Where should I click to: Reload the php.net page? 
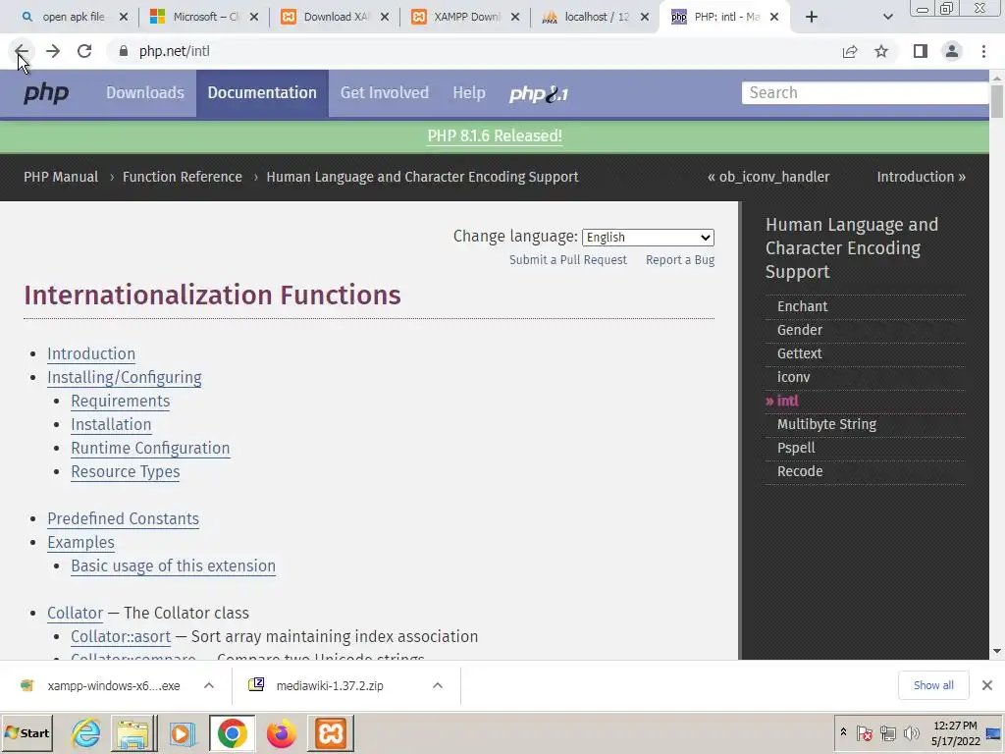pos(84,51)
